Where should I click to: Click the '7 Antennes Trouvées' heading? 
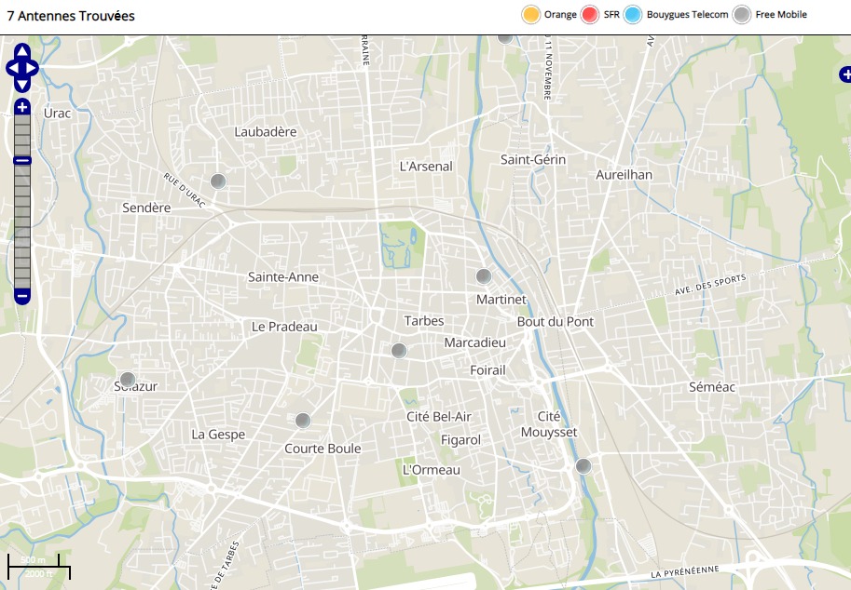pyautogui.click(x=71, y=16)
